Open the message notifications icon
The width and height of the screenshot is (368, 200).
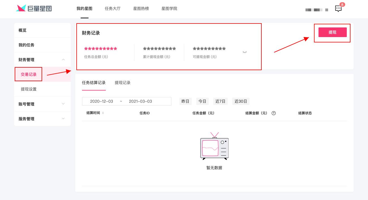[338, 8]
